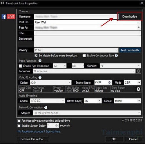Confirm with the OK button
The height and width of the screenshot is (144, 145).
coord(114,139)
